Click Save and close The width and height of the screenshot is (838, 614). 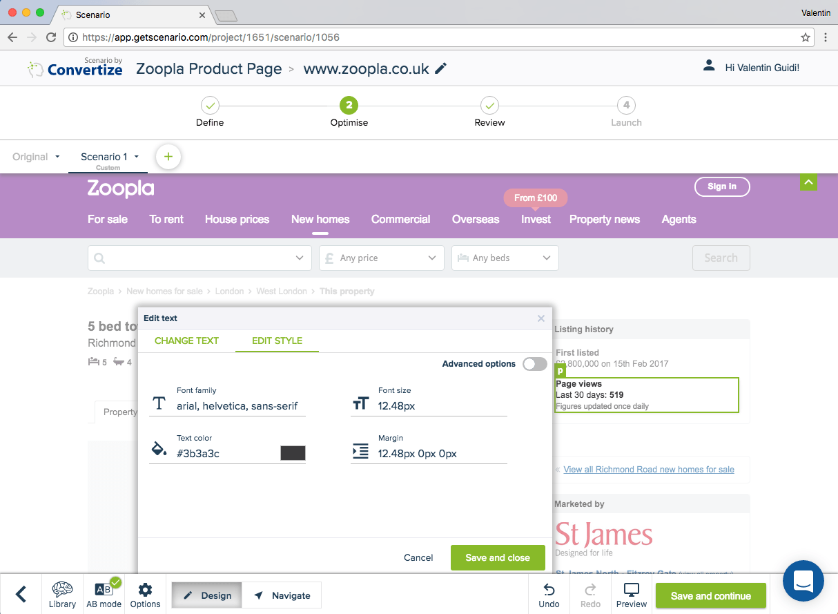tap(498, 557)
